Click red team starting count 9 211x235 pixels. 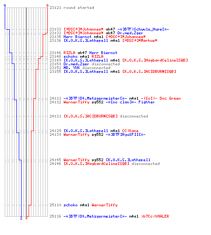coord(47,6)
